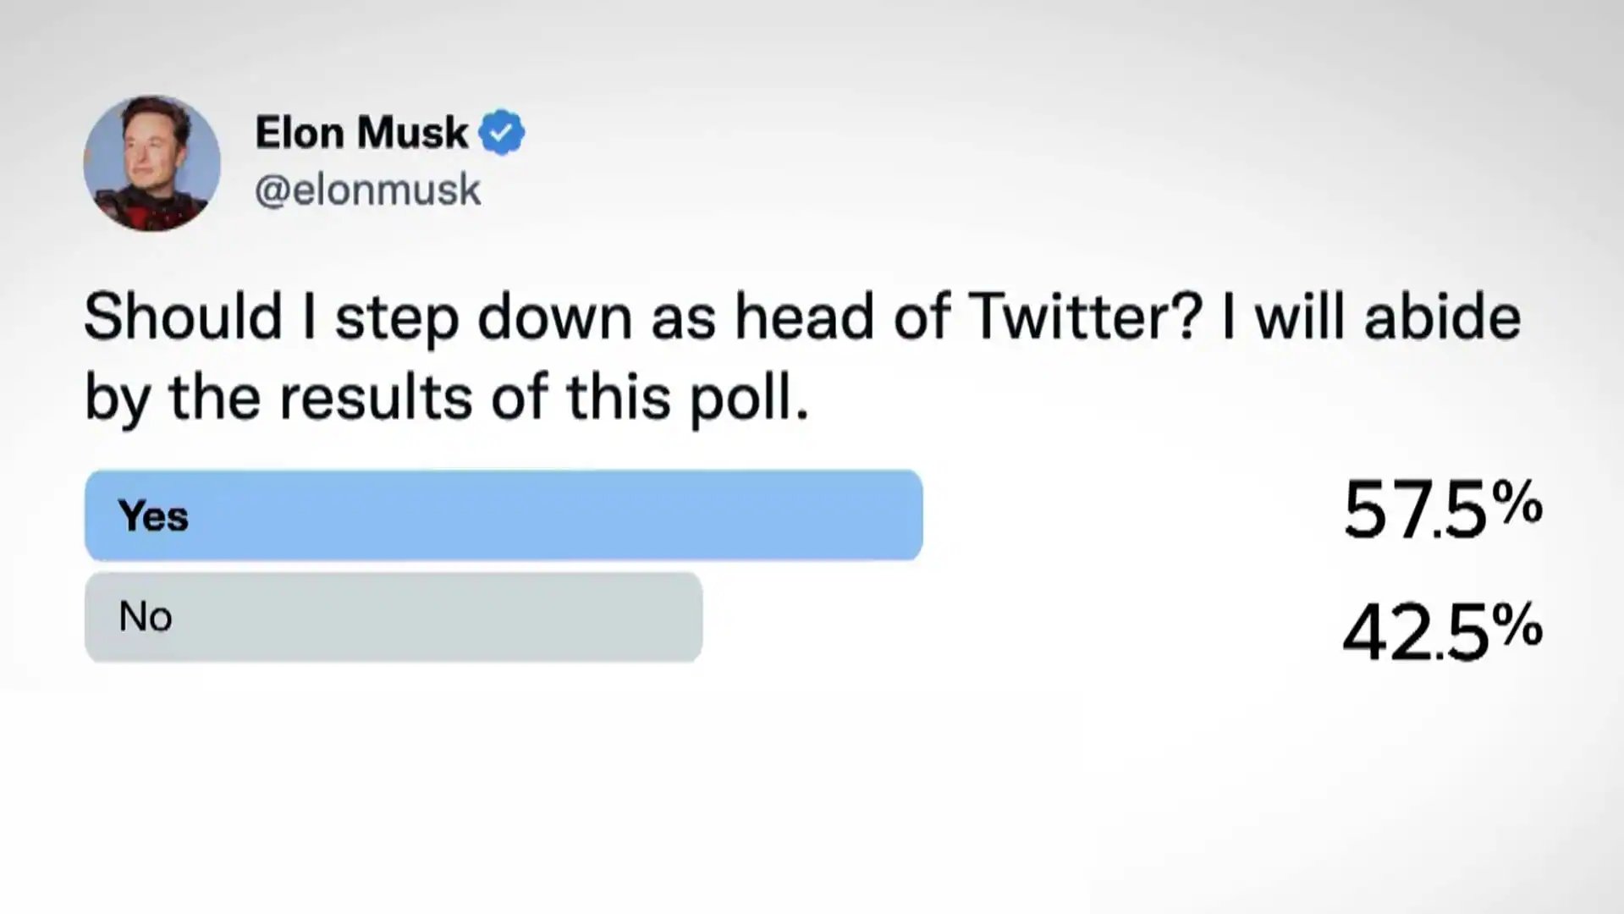The height and width of the screenshot is (914, 1624).
Task: Click the word "Twitter?" in the tweet
Action: (x=1085, y=317)
